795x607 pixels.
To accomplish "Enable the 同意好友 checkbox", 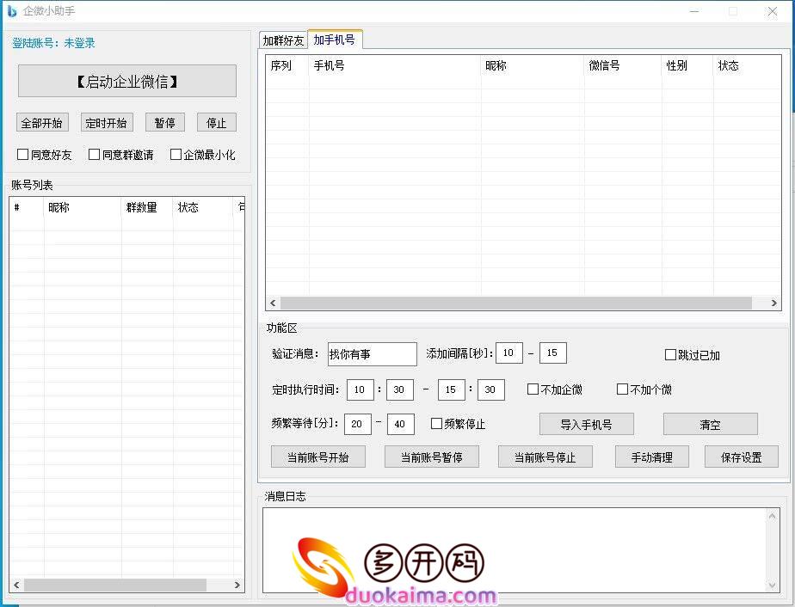I will [23, 155].
